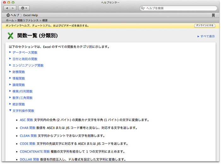Open the gear action menu
The image size is (221, 164).
click(24, 8)
